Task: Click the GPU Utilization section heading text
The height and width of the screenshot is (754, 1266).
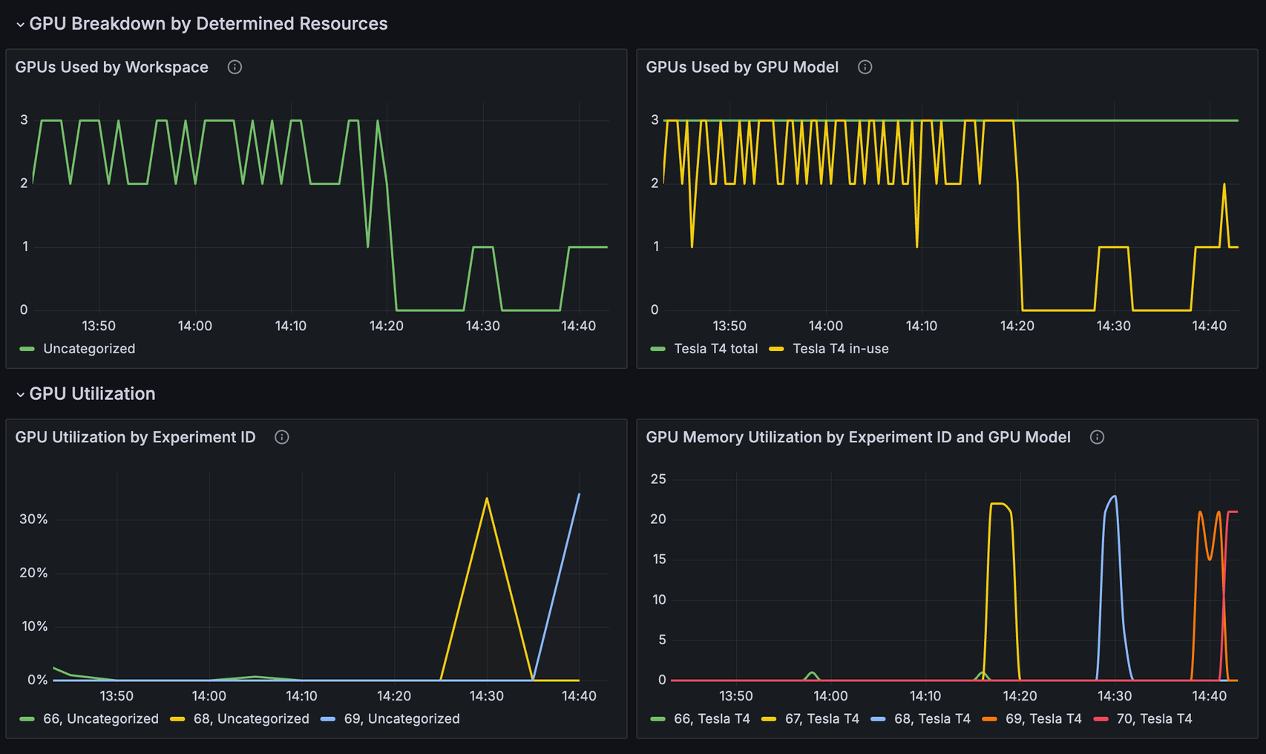Action: (x=92, y=393)
